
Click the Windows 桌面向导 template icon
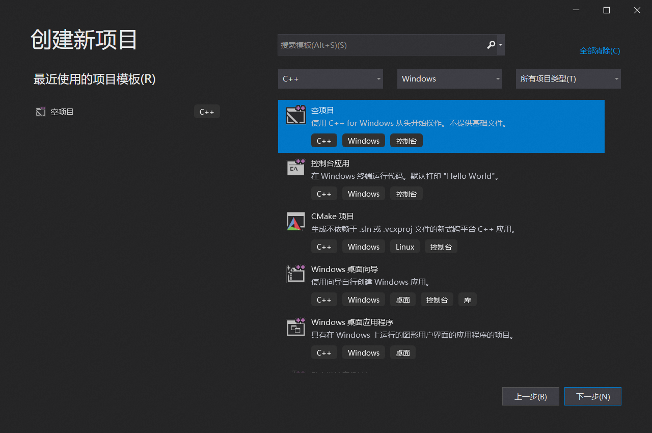(x=296, y=273)
